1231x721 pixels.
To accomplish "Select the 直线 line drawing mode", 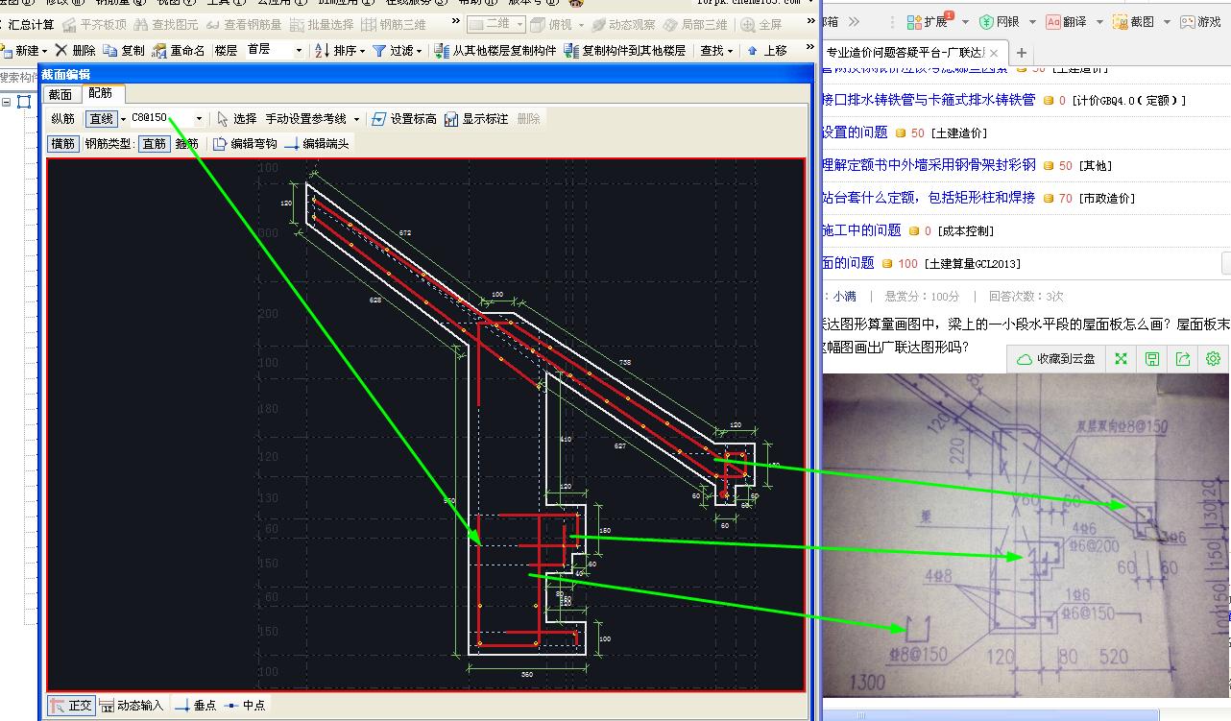I will coord(101,119).
